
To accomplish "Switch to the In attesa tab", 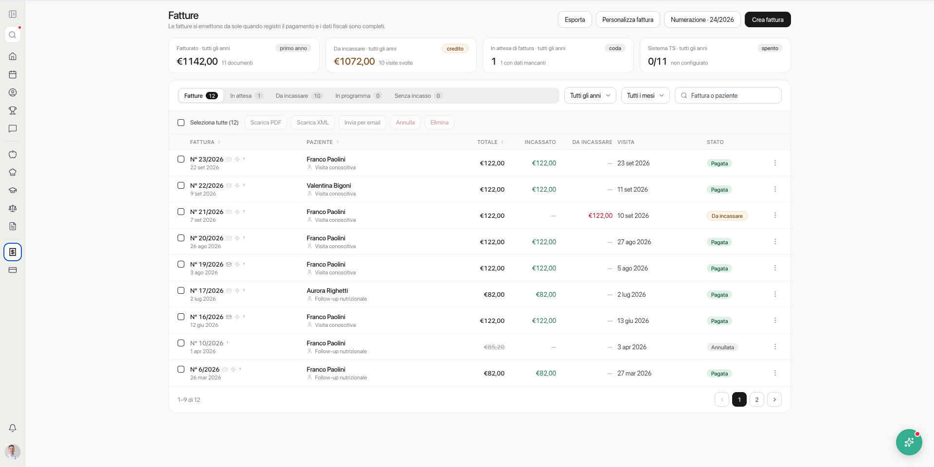I will pos(246,96).
